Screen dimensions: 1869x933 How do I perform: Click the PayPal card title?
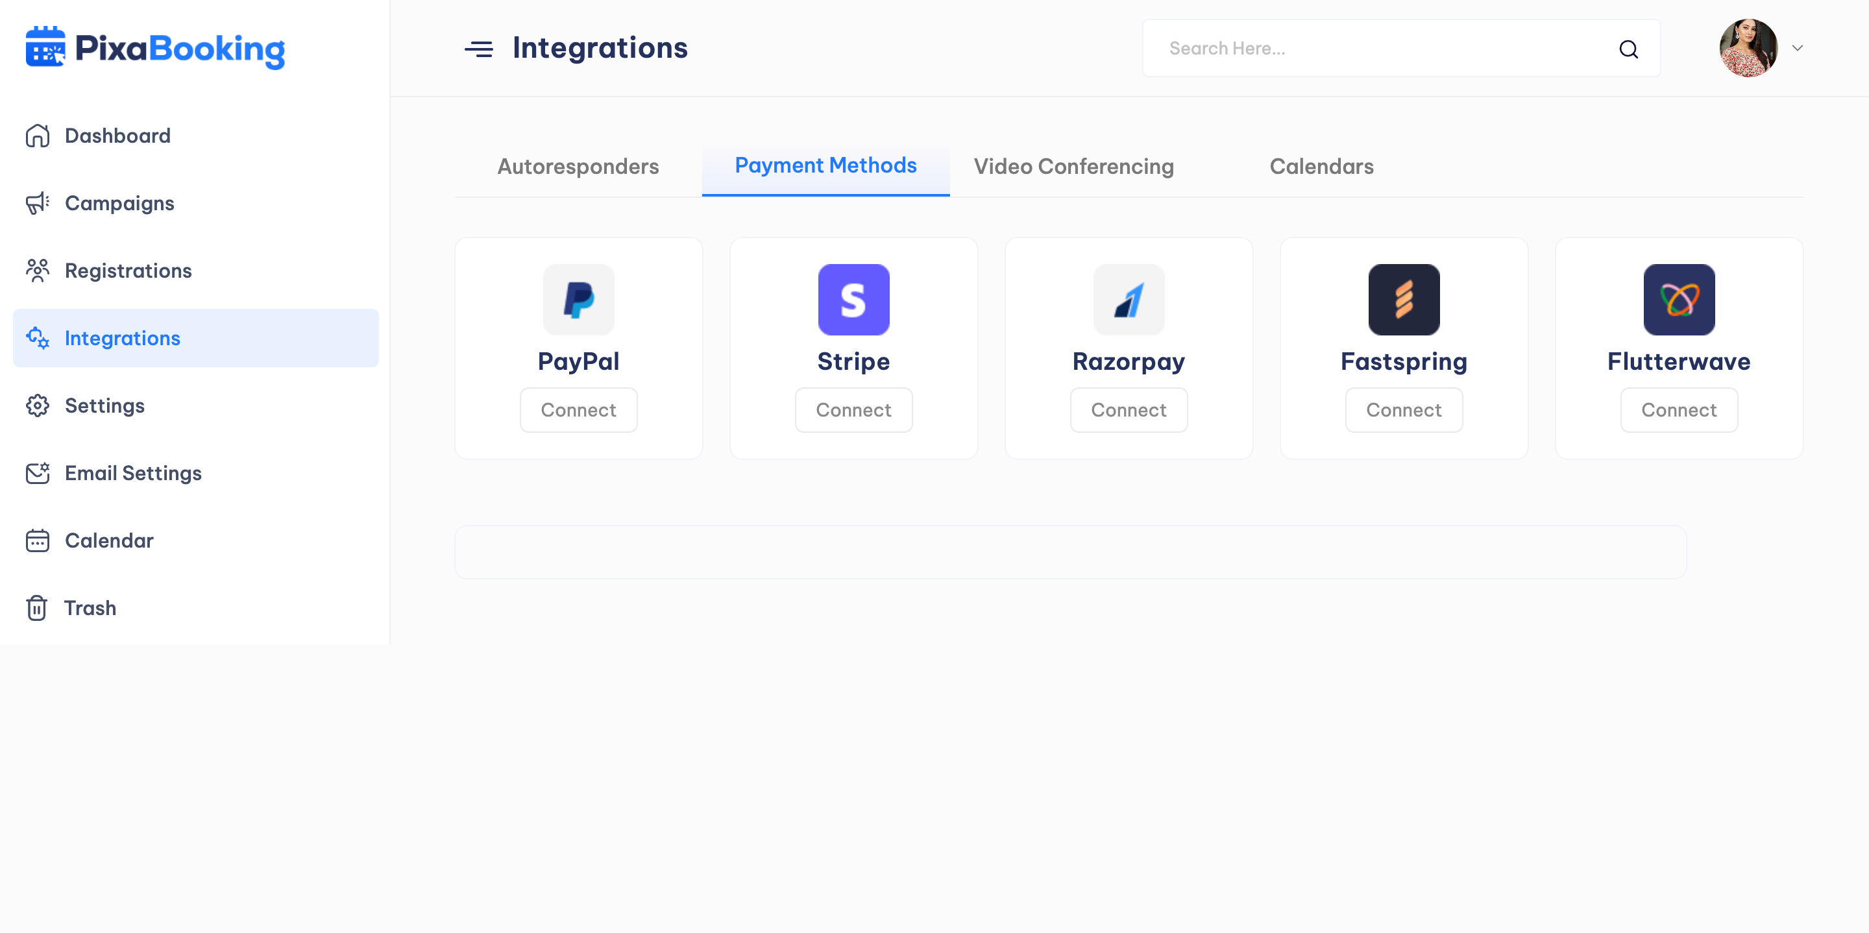(578, 361)
